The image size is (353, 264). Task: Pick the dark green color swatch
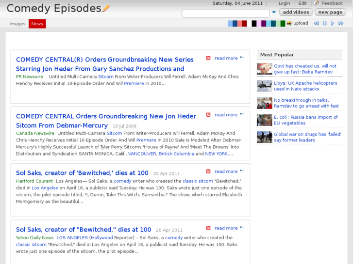283,23
